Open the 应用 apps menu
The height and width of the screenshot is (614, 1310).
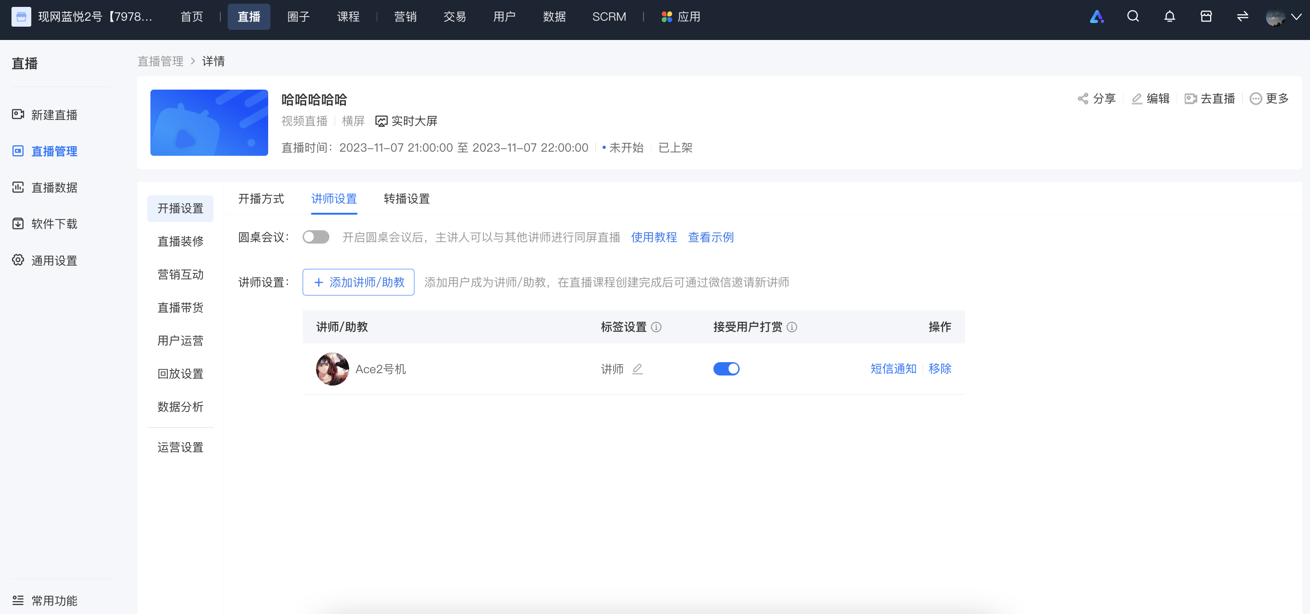(x=680, y=17)
